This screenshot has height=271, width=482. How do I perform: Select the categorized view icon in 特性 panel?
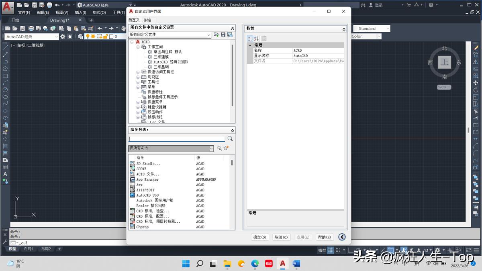(x=249, y=38)
